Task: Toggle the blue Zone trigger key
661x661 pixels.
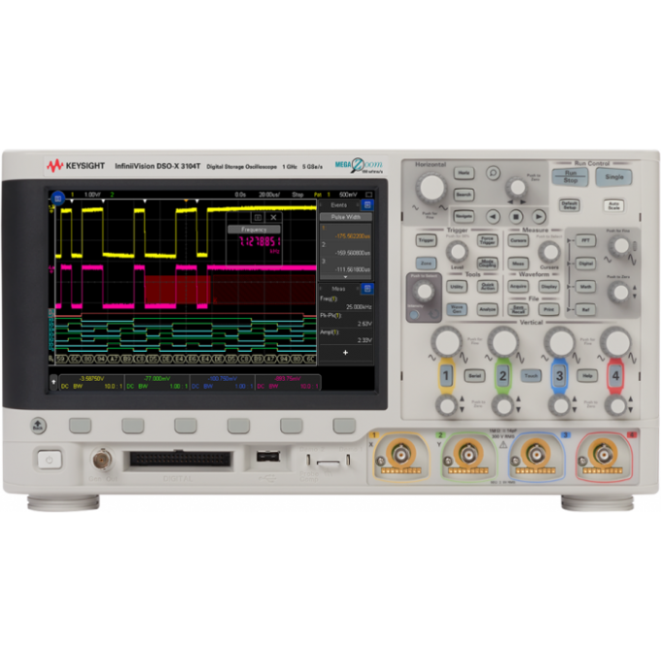Action: [x=426, y=263]
